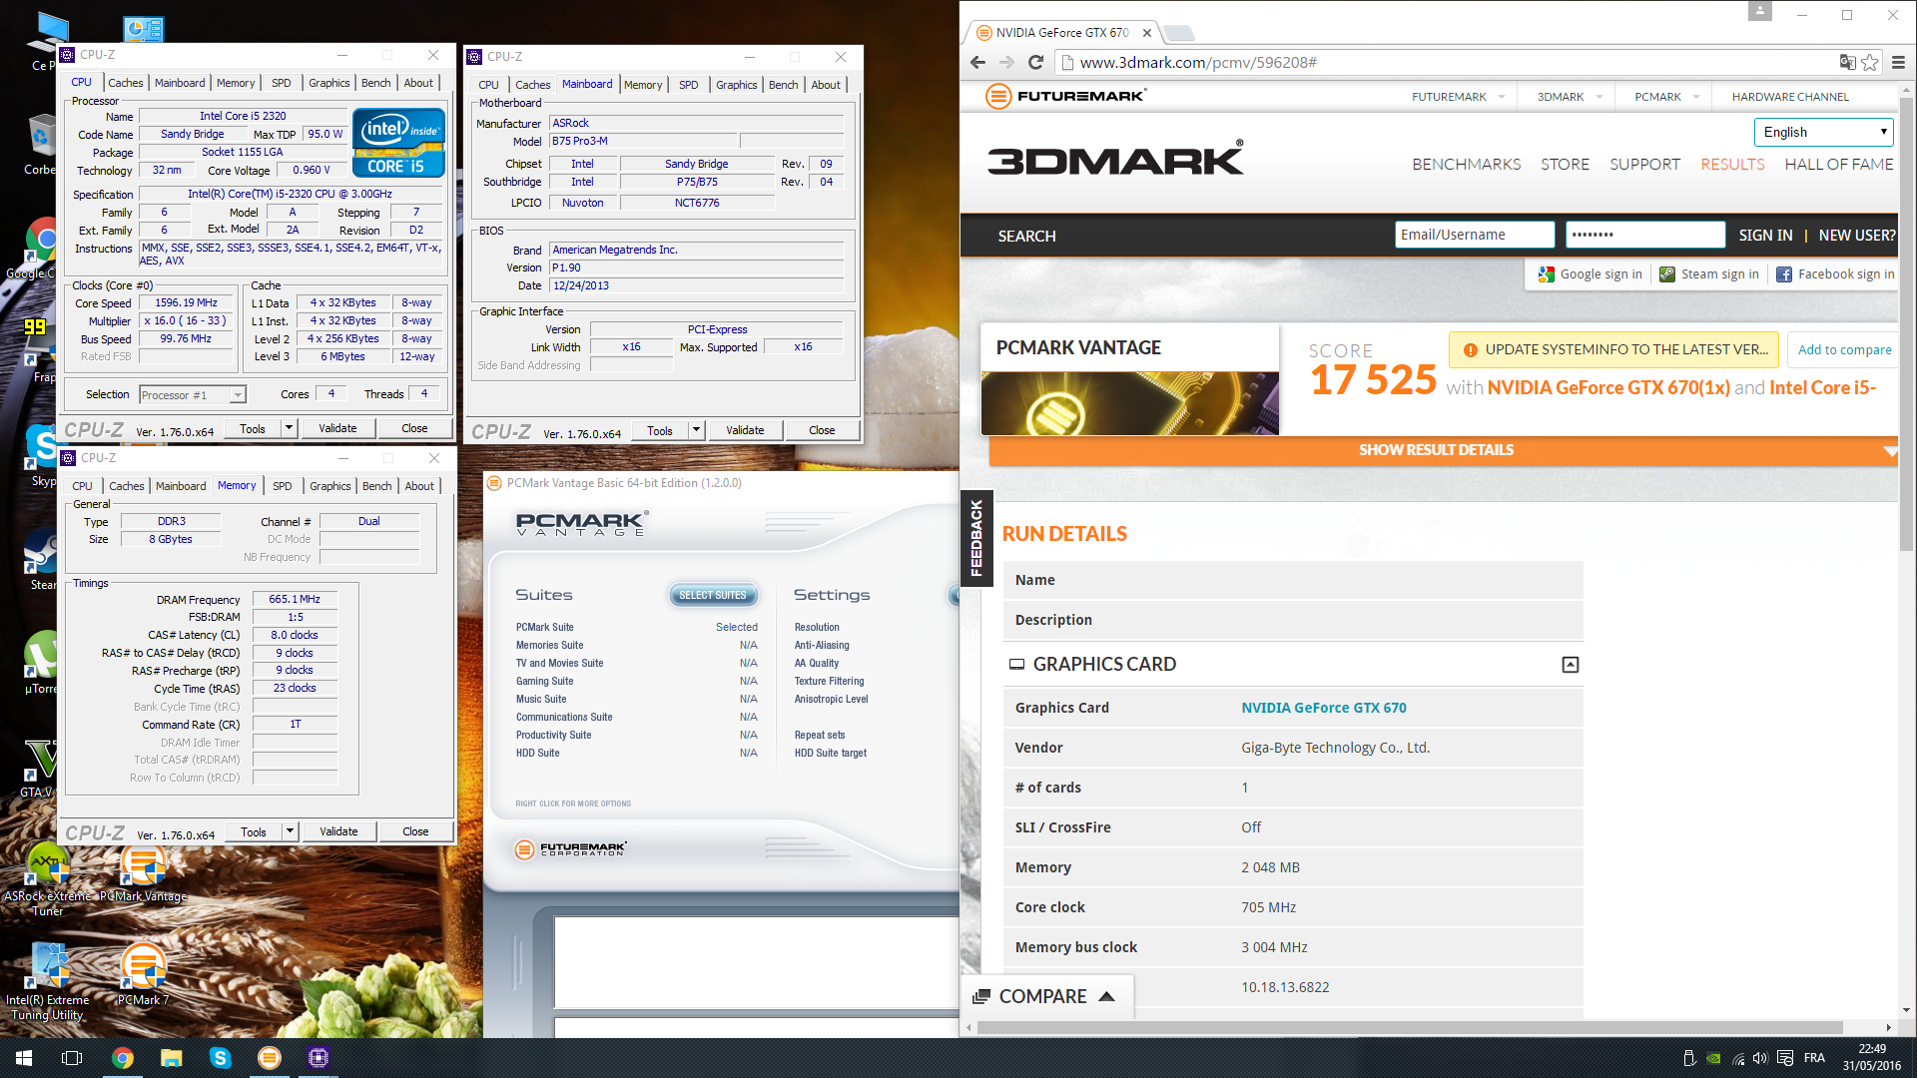
Task: Open the English language dropdown
Action: pyautogui.click(x=1823, y=132)
